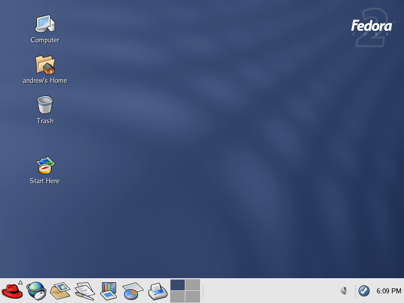Switch to the top-right workspace

[x=192, y=285]
